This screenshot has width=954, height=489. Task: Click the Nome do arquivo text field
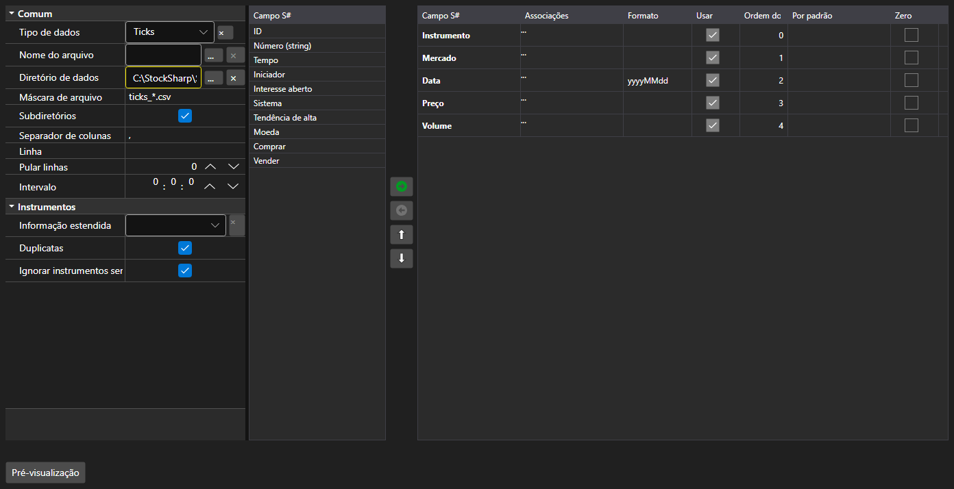click(164, 55)
